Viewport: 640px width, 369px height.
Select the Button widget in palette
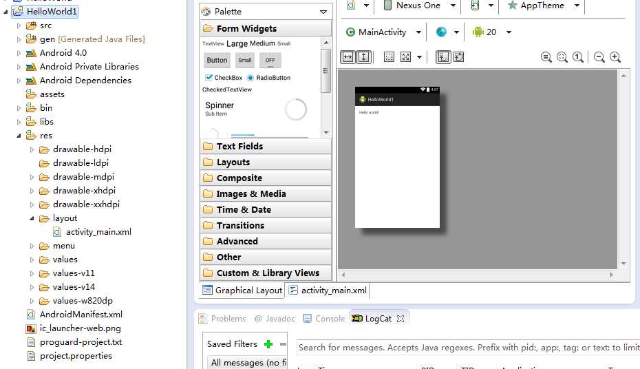tap(217, 61)
